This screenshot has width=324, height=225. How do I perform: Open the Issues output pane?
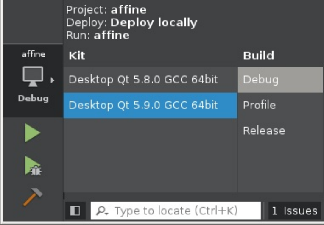tap(294, 211)
